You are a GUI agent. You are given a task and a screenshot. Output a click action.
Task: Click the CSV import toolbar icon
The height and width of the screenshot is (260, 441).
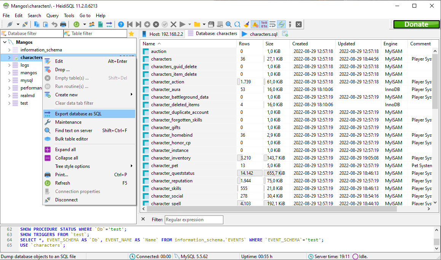pos(100,24)
